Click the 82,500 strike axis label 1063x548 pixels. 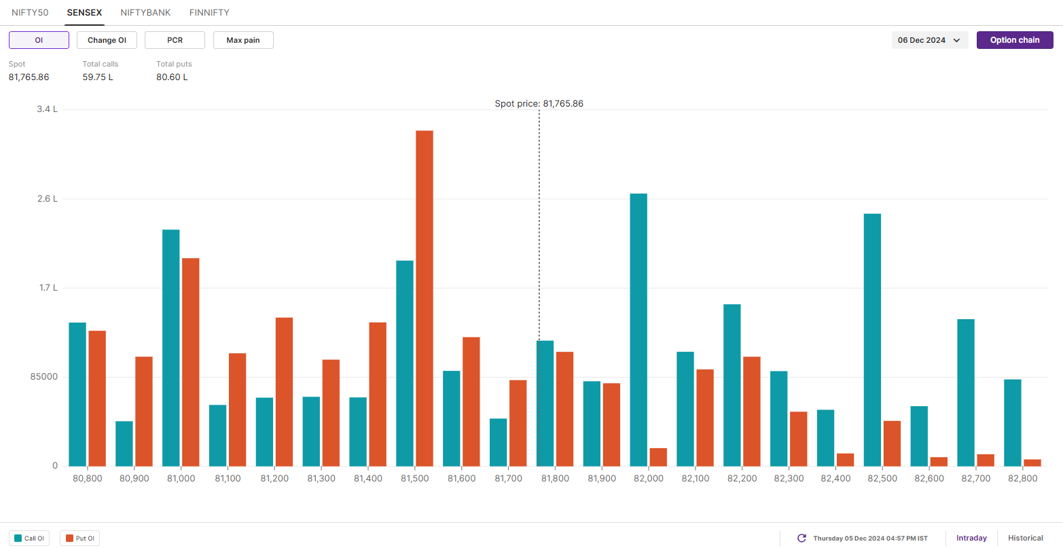tap(882, 478)
